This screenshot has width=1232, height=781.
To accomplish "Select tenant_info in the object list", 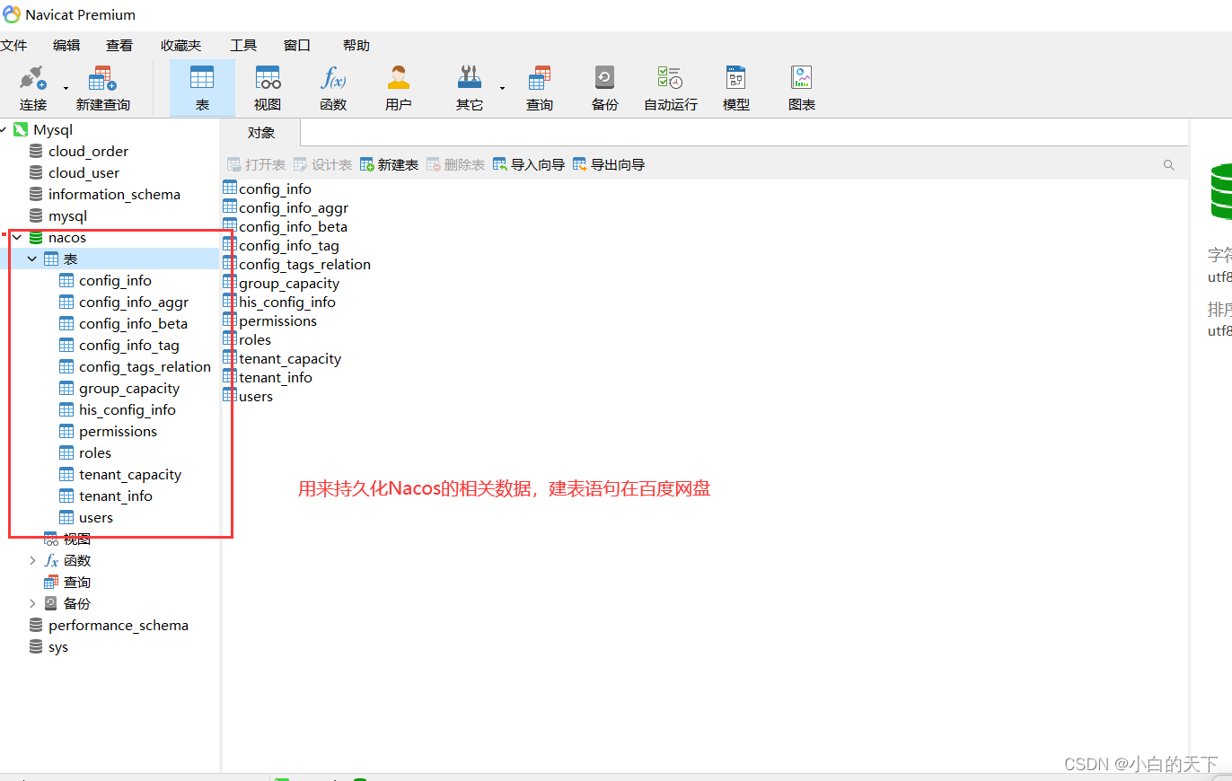I will [x=276, y=377].
